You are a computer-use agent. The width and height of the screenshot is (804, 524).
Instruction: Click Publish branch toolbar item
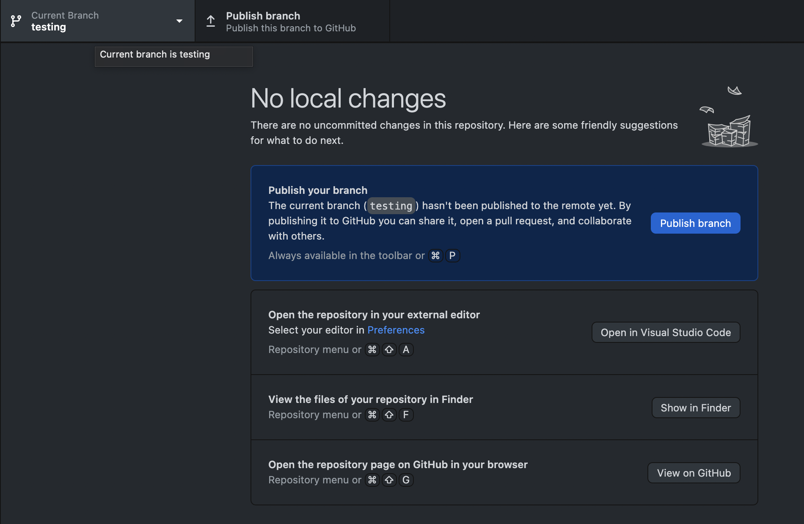tap(292, 21)
